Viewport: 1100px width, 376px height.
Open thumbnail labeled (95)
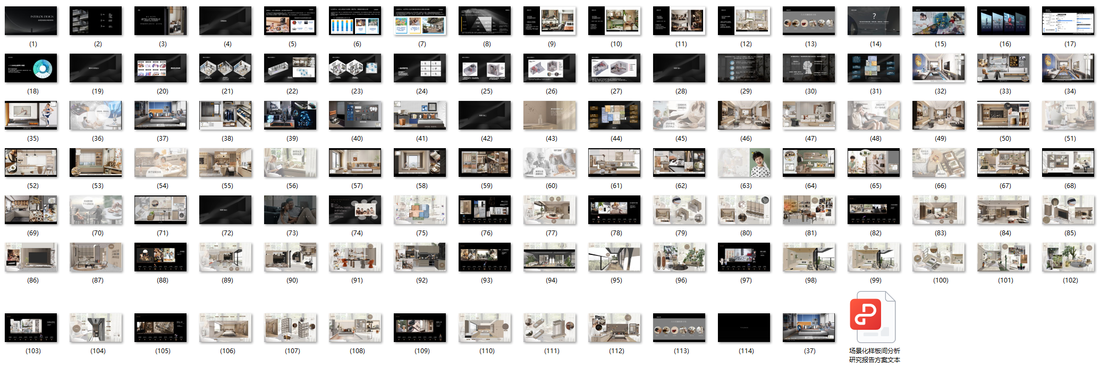614,257
